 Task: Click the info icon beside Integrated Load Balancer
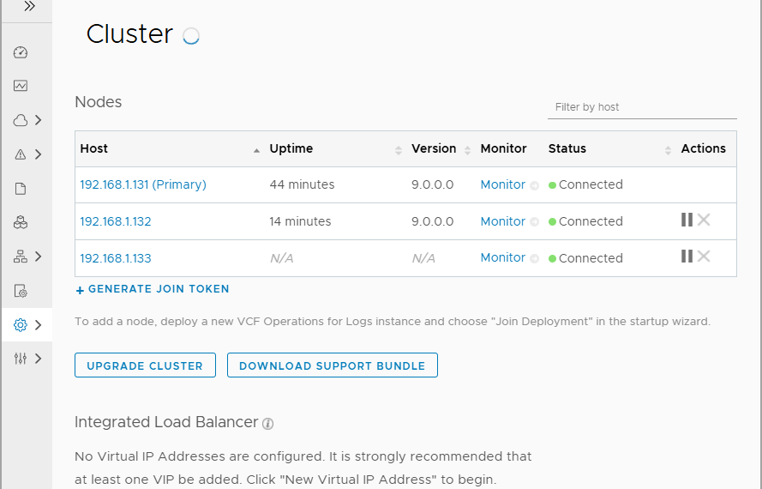click(268, 424)
